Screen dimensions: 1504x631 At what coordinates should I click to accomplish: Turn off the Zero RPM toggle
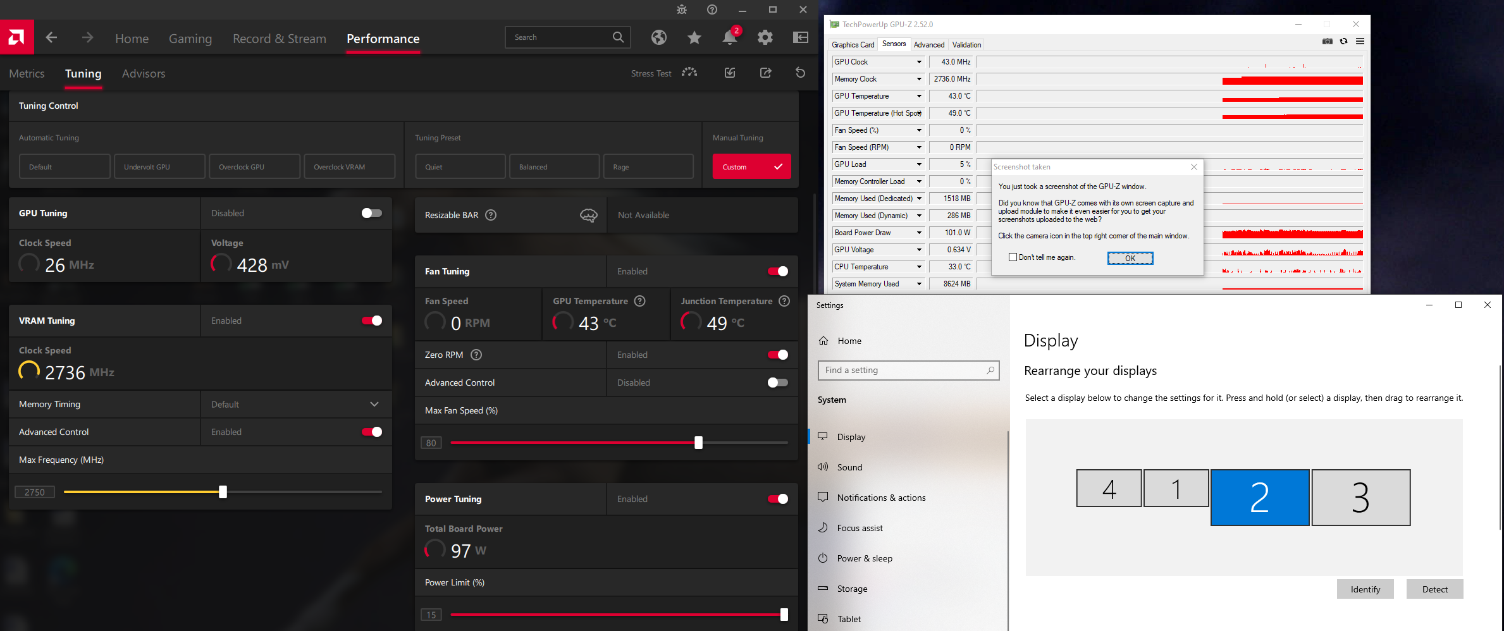(x=778, y=355)
